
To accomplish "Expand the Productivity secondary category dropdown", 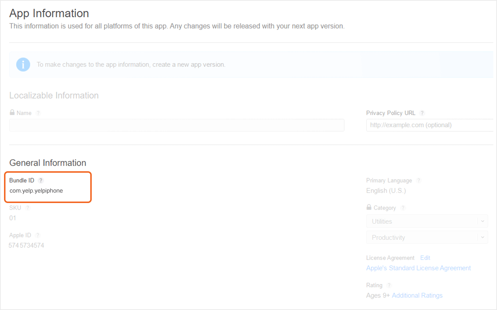I will pos(427,238).
